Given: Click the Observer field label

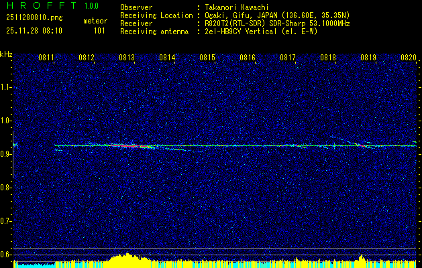Looking at the screenshot, I should (136, 7).
